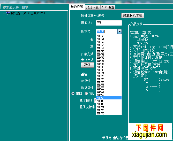Choose ZH-A2 from the version list
This screenshot has height=141, width=173.
(109, 42)
